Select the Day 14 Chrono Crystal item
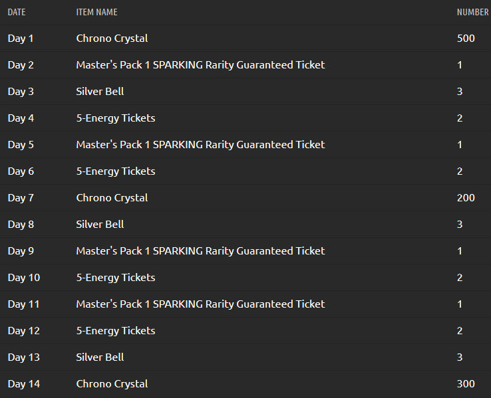Viewport: 491px width, 398px height. click(112, 384)
